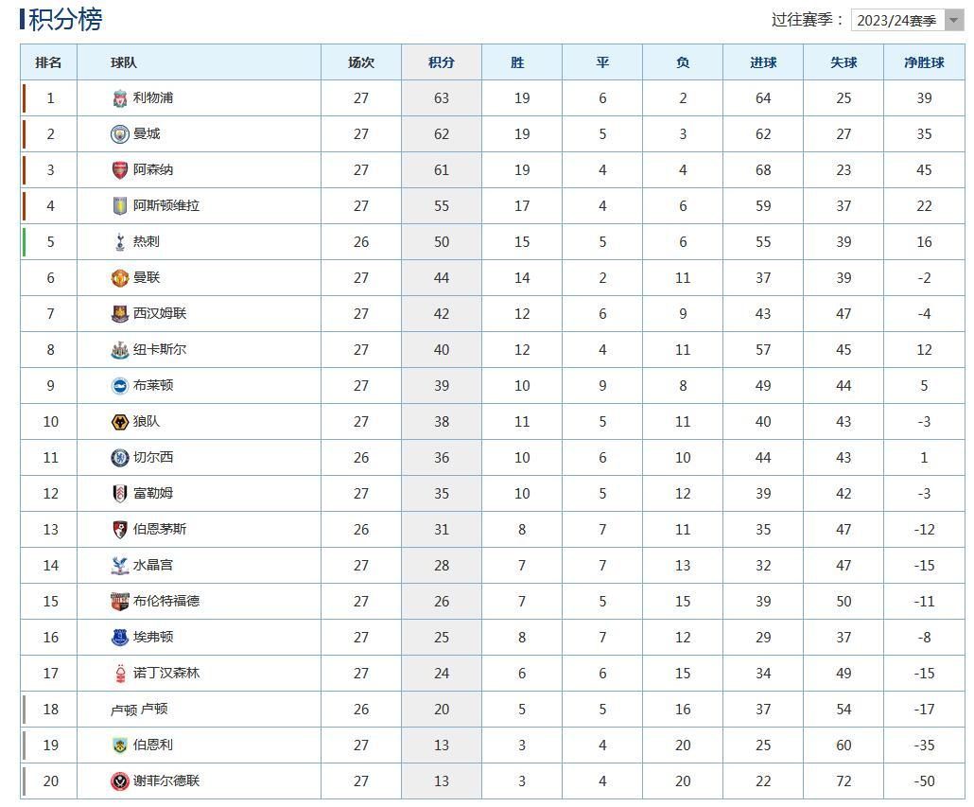Click the Liverpool (利物浦) club crest
Screen dimensions: 974x807
point(120,98)
